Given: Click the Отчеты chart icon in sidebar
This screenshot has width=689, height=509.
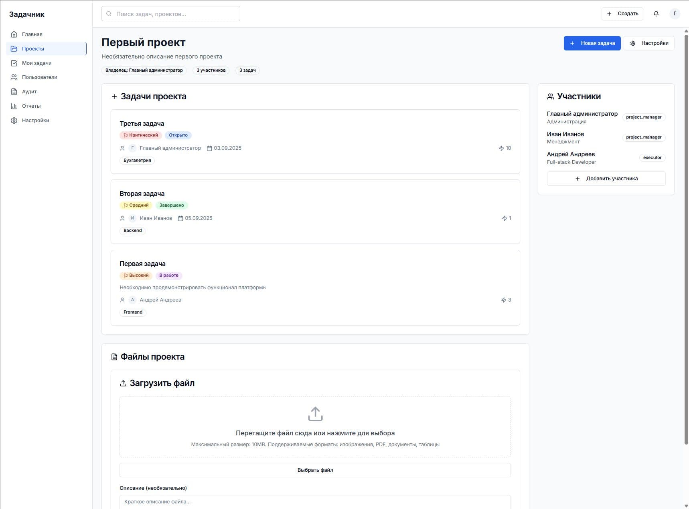Looking at the screenshot, I should (14, 106).
